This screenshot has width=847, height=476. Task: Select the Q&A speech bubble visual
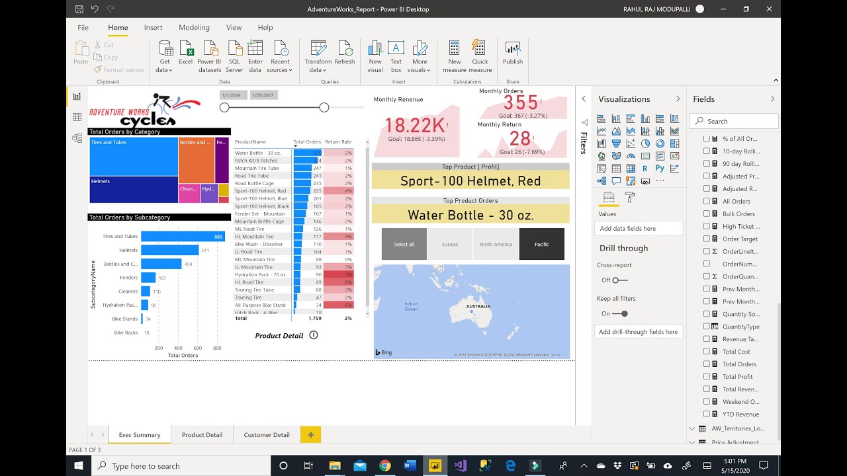(x=616, y=180)
